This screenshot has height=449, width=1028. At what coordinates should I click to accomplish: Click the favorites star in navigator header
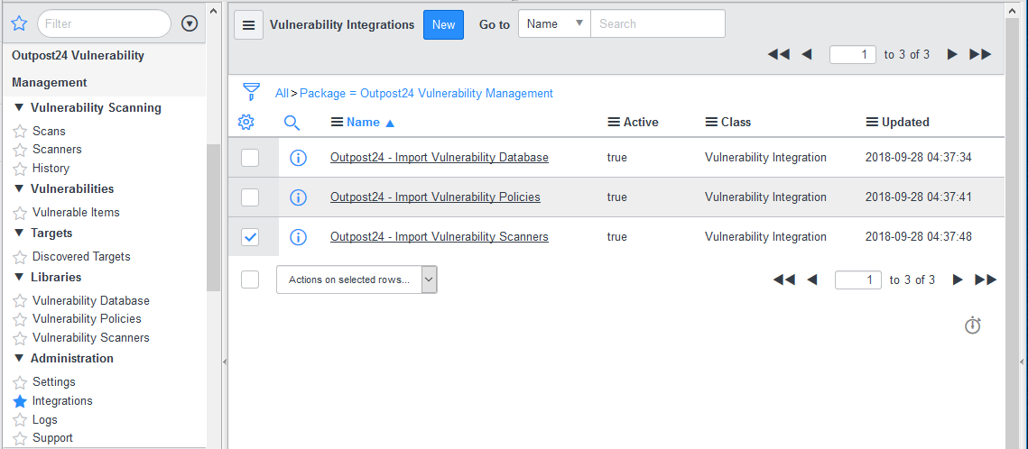point(19,23)
